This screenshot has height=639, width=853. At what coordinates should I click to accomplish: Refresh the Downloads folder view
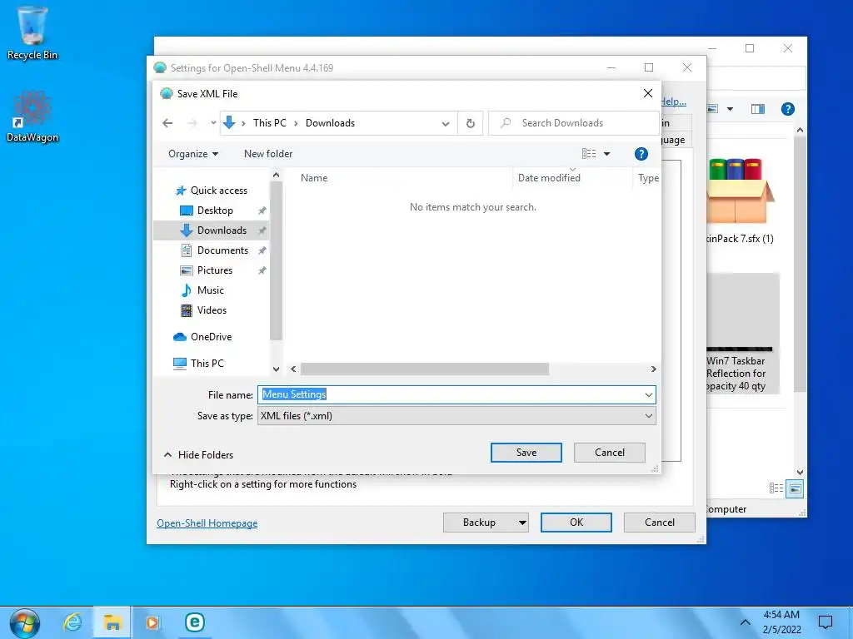tap(471, 124)
